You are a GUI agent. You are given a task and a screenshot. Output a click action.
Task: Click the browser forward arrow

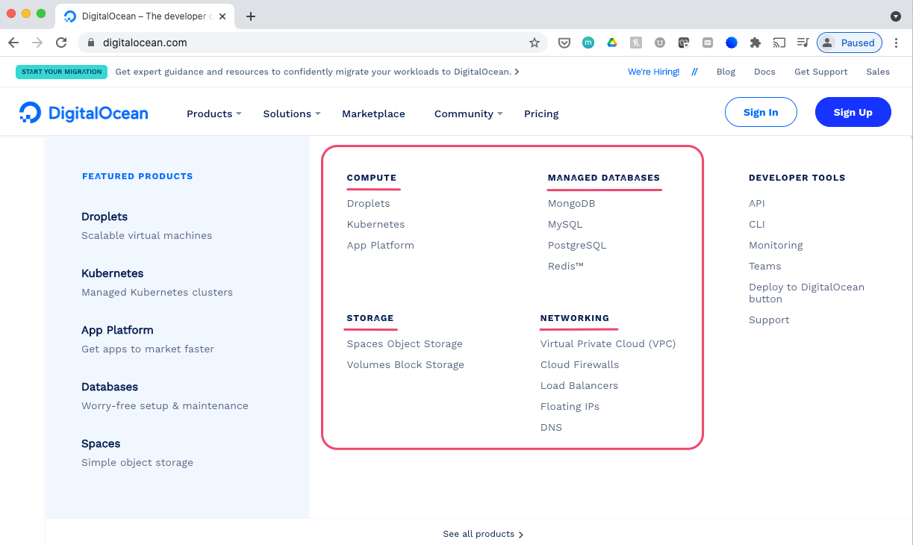[37, 43]
